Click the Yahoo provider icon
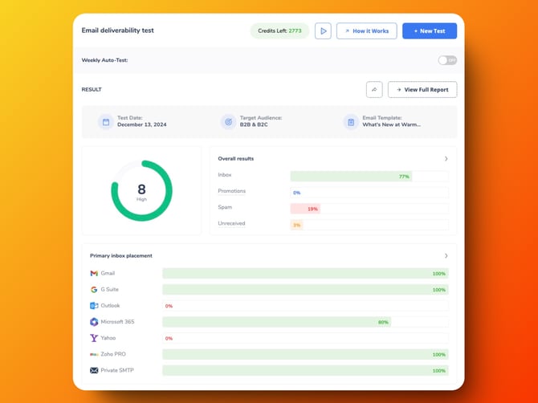The height and width of the screenshot is (403, 538). (x=94, y=338)
